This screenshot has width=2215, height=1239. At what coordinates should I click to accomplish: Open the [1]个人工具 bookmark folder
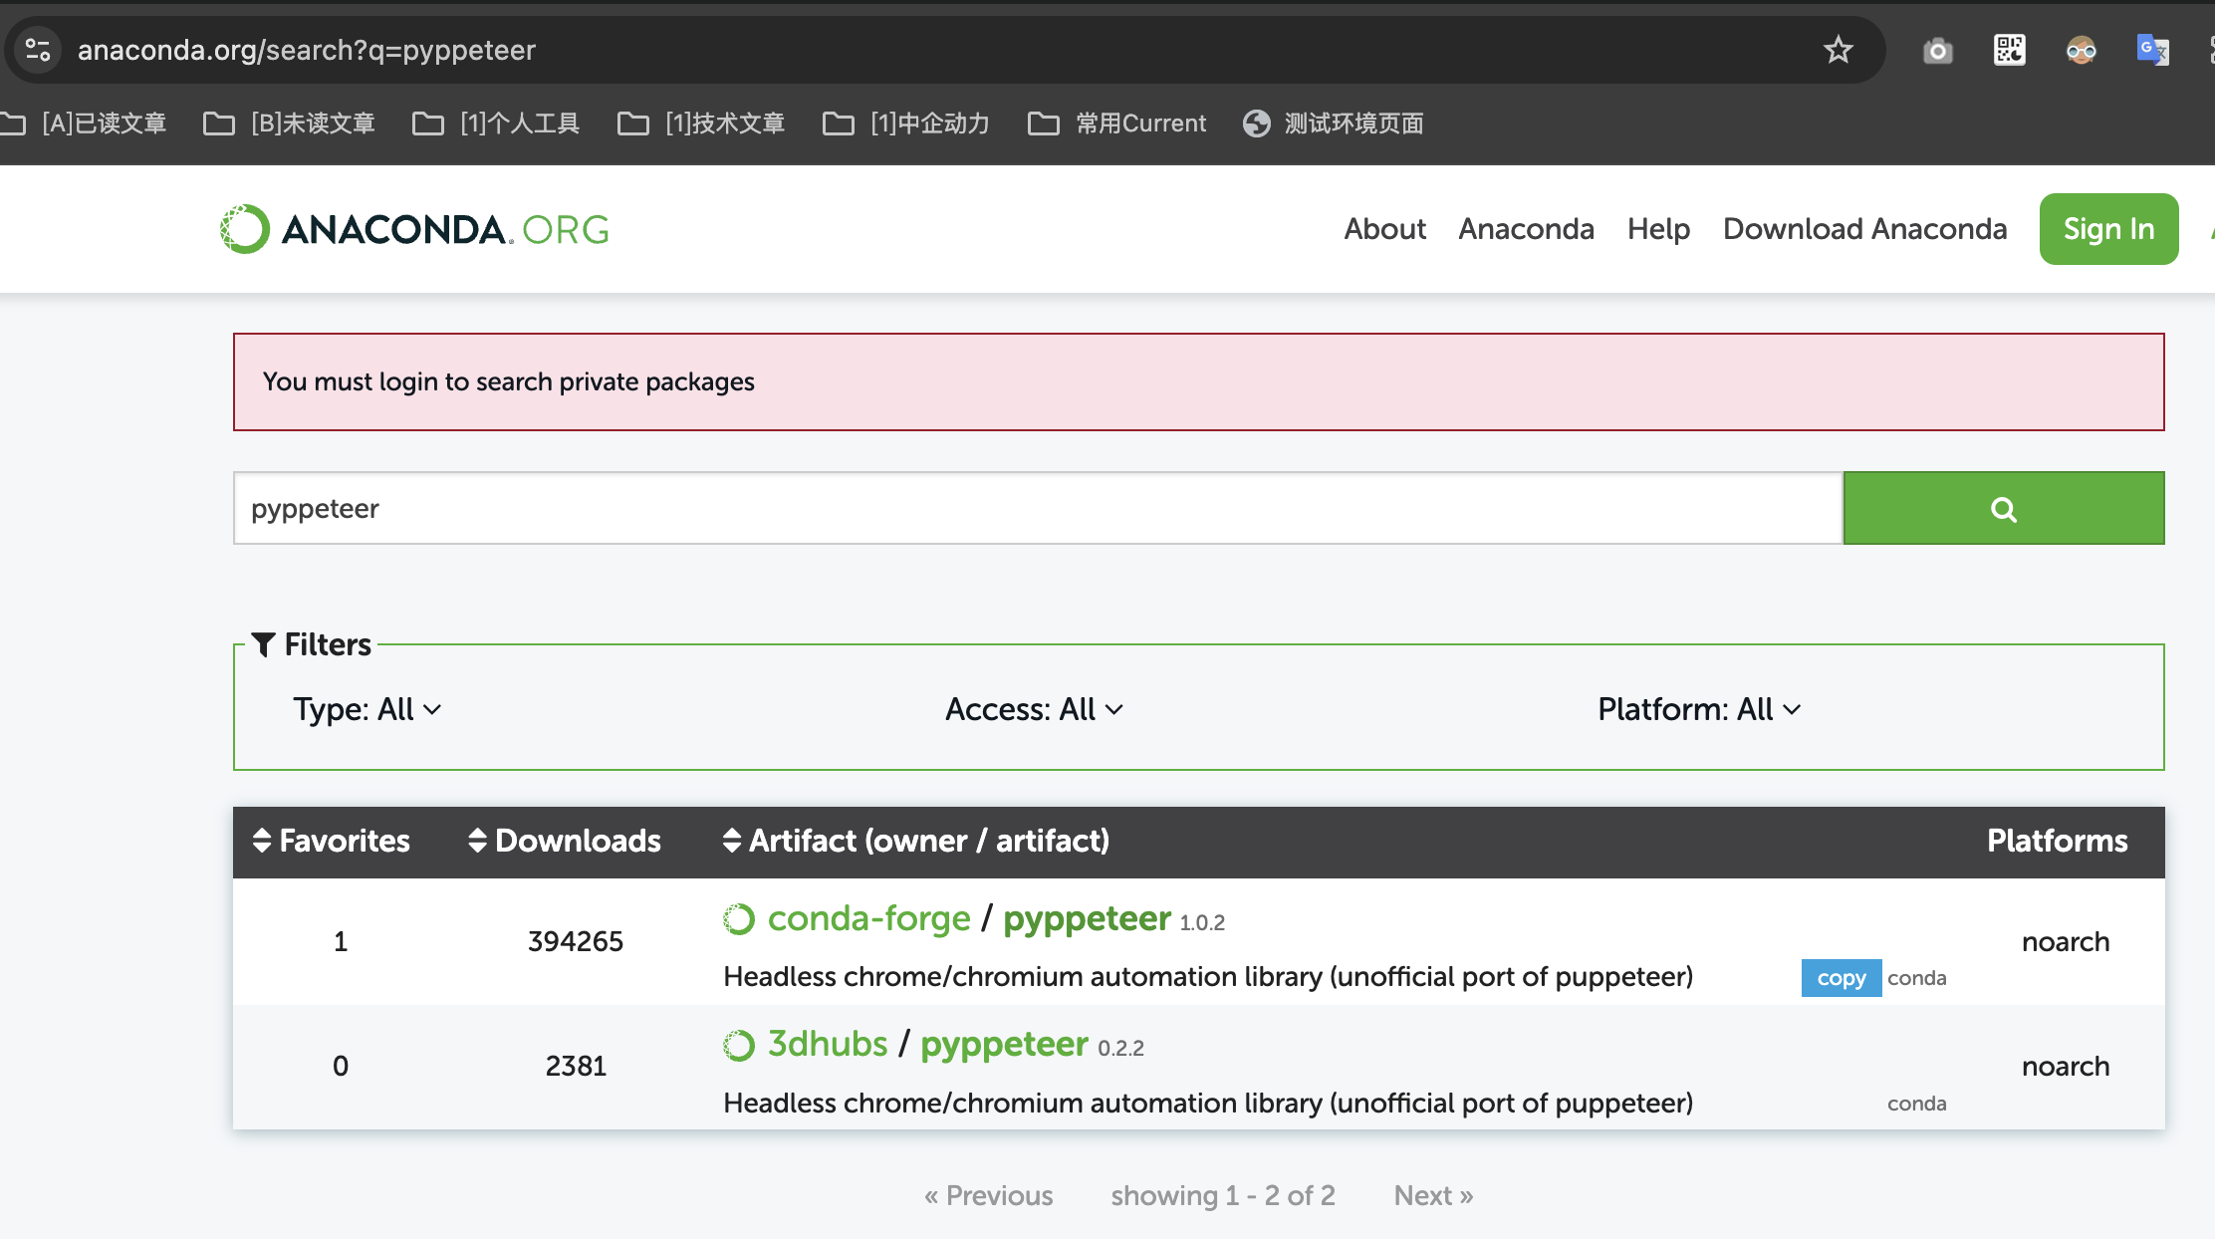coord(496,124)
